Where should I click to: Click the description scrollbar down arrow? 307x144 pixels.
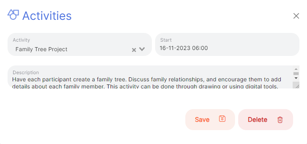point(296,78)
